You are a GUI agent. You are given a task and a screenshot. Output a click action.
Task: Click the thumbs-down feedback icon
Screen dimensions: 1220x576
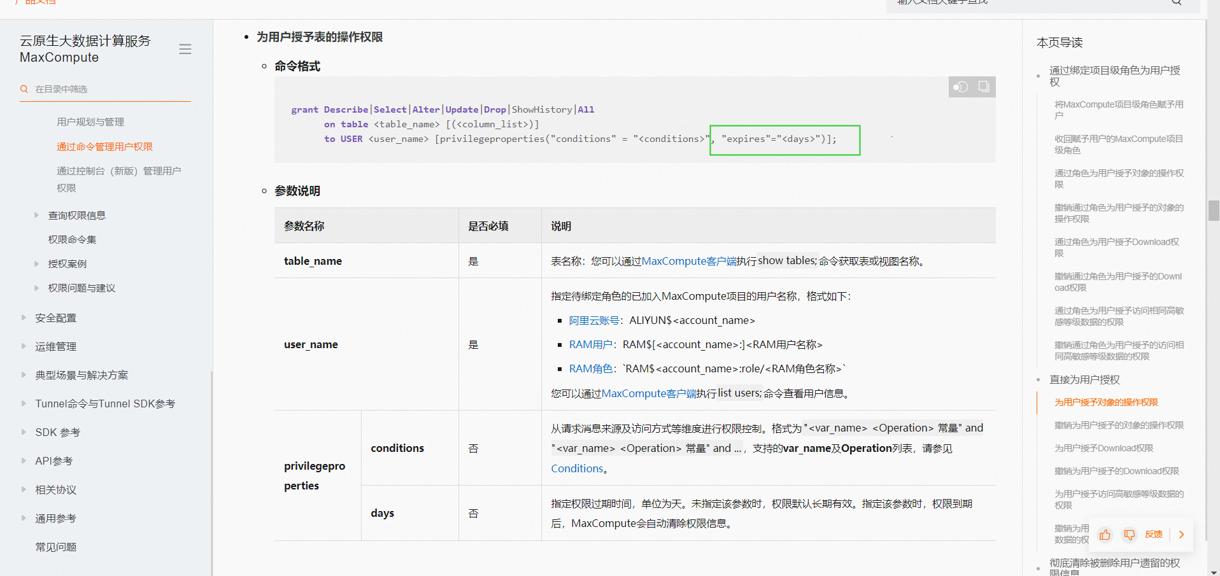[x=1129, y=535]
